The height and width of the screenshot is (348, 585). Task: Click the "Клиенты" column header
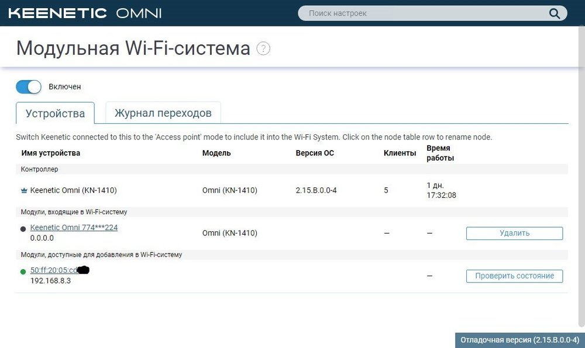pyautogui.click(x=400, y=153)
